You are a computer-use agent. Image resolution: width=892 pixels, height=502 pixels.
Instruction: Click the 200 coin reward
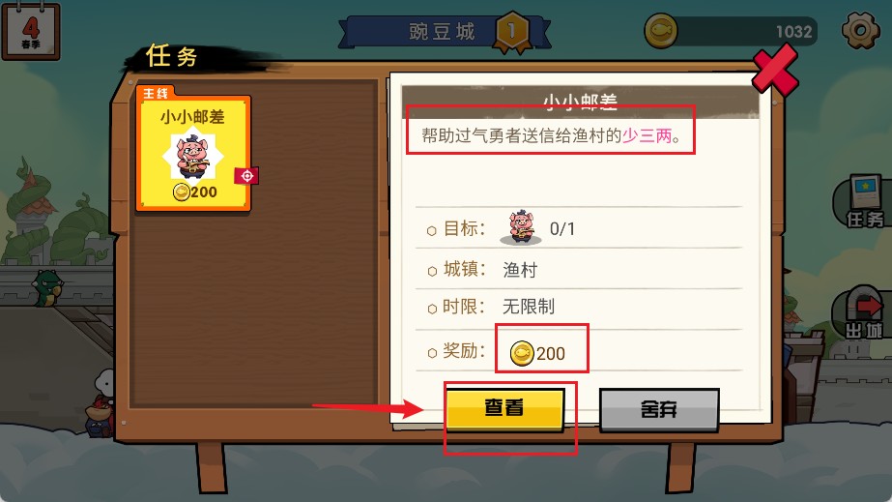tap(537, 353)
